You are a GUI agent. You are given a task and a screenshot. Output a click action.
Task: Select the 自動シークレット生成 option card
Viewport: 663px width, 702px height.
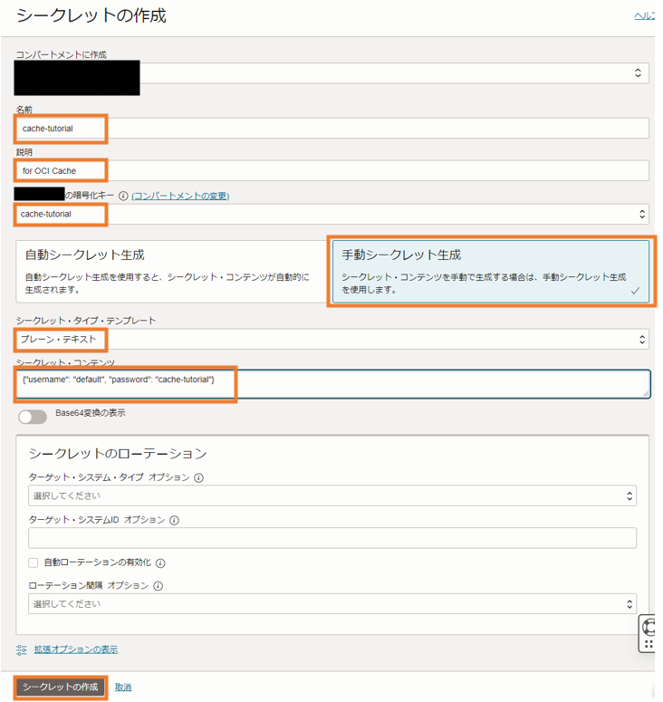pyautogui.click(x=169, y=270)
